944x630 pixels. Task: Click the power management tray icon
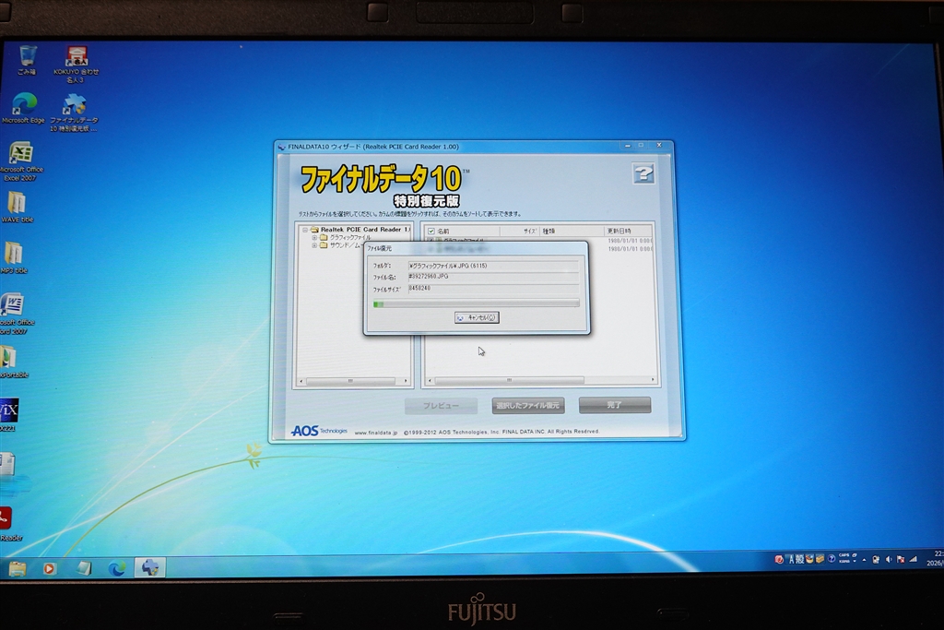tap(876, 560)
